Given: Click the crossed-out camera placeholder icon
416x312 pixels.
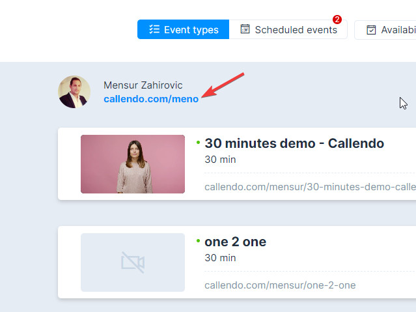Looking at the screenshot, I should click(133, 262).
